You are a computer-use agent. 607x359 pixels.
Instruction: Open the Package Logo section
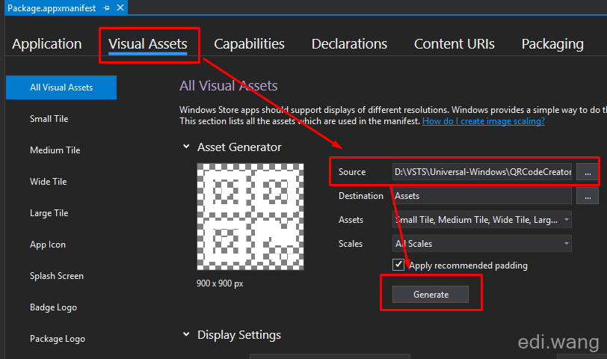58,339
